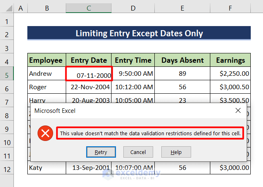Click Andrew's earnings cell $2,250.00

click(x=230, y=74)
